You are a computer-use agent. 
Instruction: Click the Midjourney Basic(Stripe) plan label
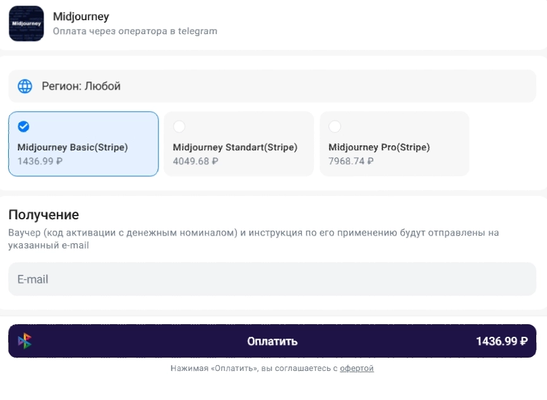[x=73, y=147]
